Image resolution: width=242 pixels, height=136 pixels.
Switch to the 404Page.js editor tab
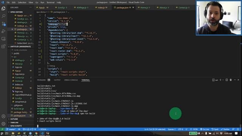click(81, 8)
